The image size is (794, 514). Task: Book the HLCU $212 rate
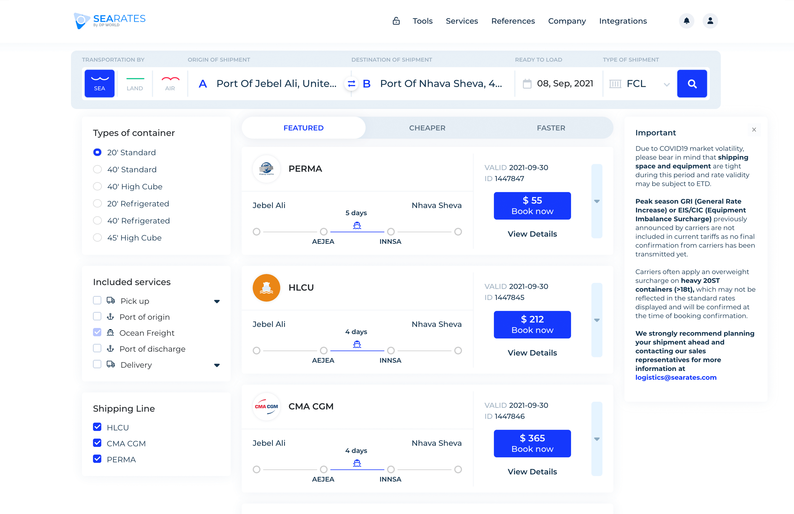coord(532,325)
